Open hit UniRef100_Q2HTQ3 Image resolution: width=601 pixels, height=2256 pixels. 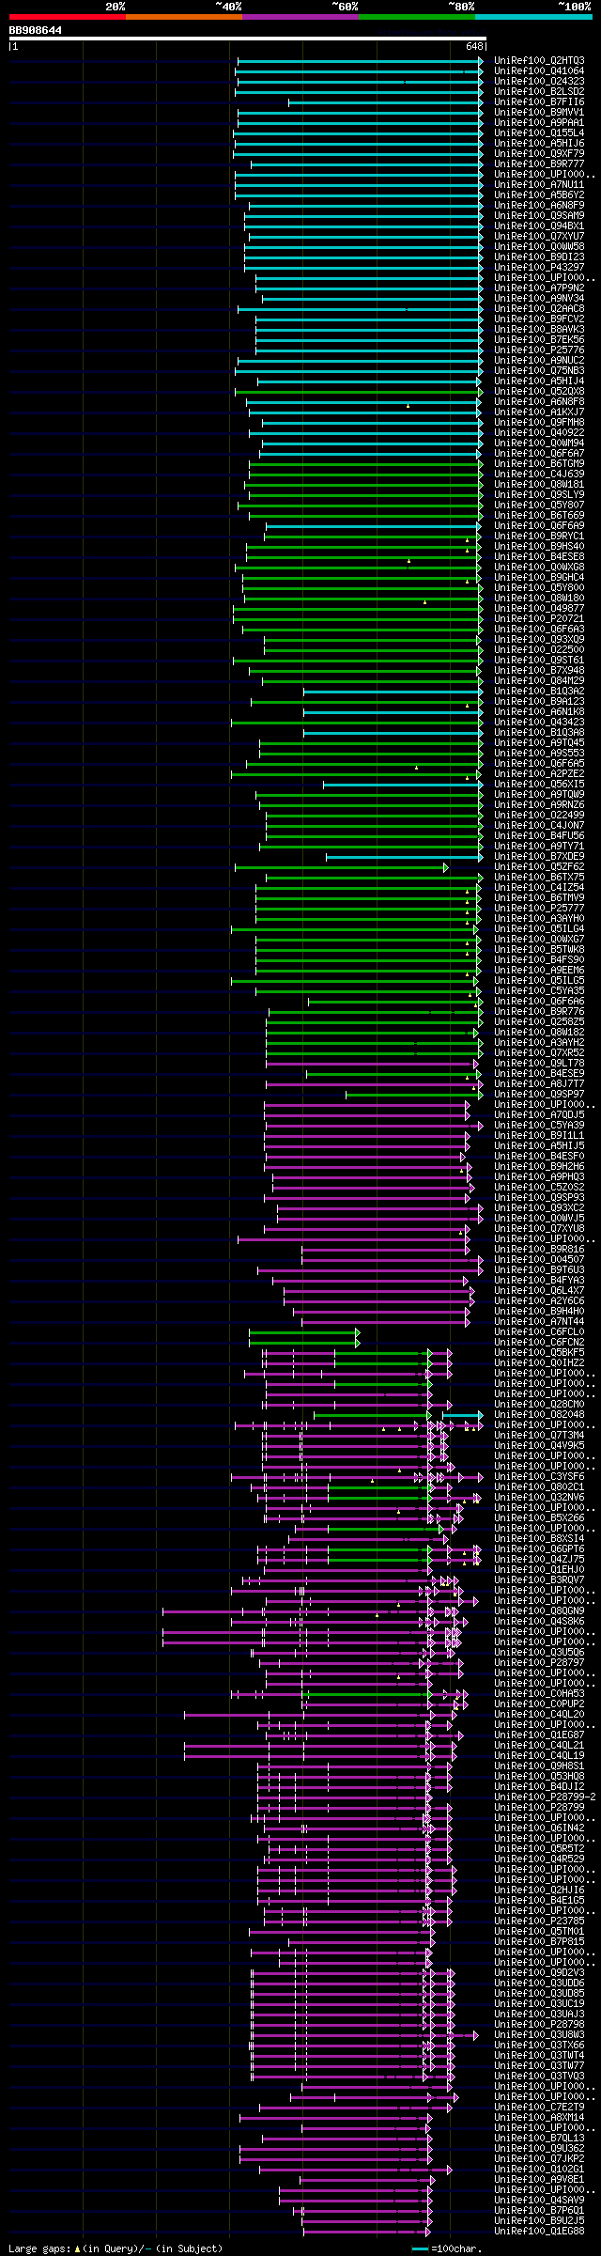point(539,60)
